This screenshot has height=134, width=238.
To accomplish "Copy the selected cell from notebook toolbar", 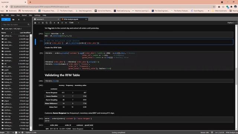I will point(46,23).
